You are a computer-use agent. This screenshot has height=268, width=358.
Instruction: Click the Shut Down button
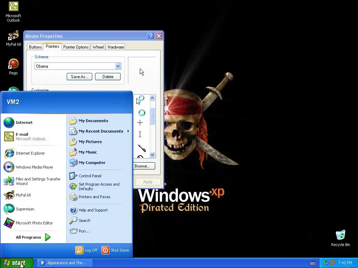tap(115, 250)
